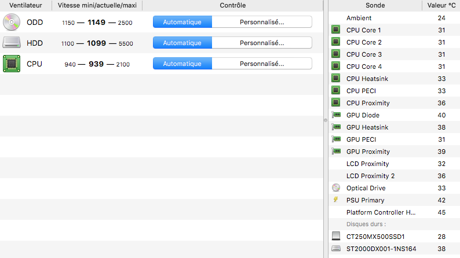Click the chip icon beside CPU Core 2
Image resolution: width=460 pixels, height=258 pixels.
[x=336, y=42]
